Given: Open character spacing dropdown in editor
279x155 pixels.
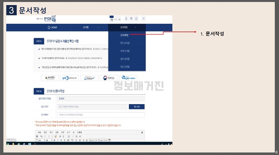Looking at the screenshot, I should [103, 140].
